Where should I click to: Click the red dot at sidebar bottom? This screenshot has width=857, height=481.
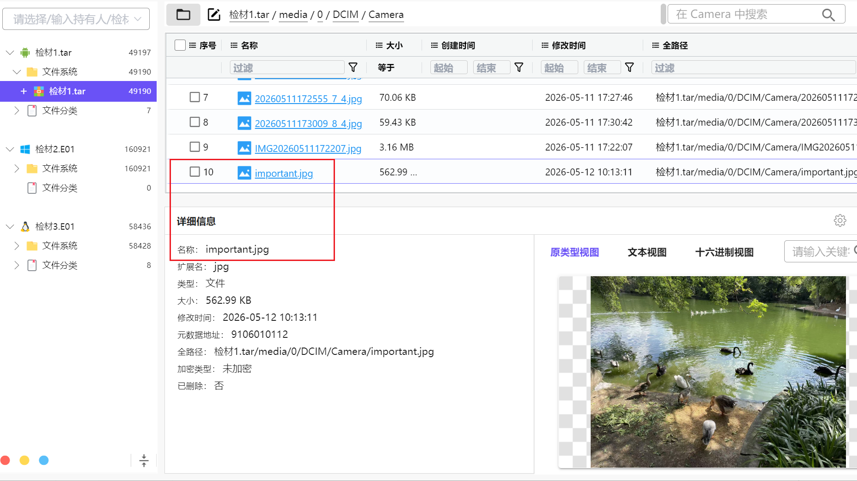pyautogui.click(x=6, y=460)
